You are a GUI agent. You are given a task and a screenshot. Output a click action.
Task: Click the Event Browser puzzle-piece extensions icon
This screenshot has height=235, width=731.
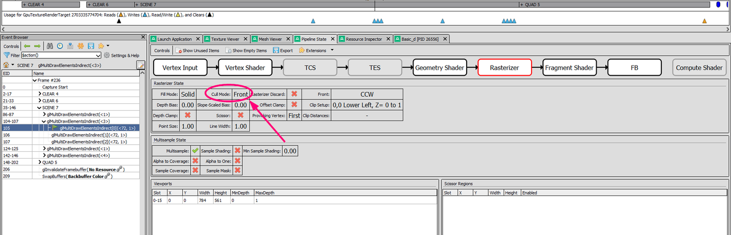pos(101,46)
